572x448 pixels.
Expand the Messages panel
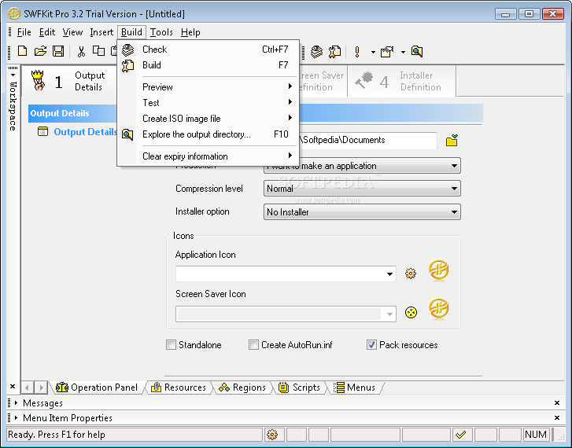(16, 402)
